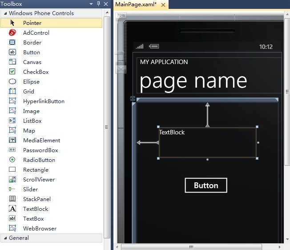Screen dimensions: 290x250
Task: Collapse the Windows Phone Controls group
Action: coord(5,13)
